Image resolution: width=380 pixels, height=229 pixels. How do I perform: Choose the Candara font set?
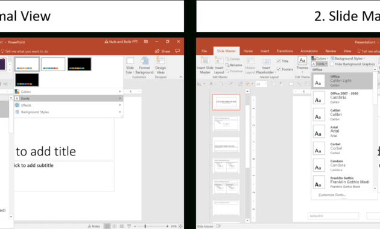[342, 165]
